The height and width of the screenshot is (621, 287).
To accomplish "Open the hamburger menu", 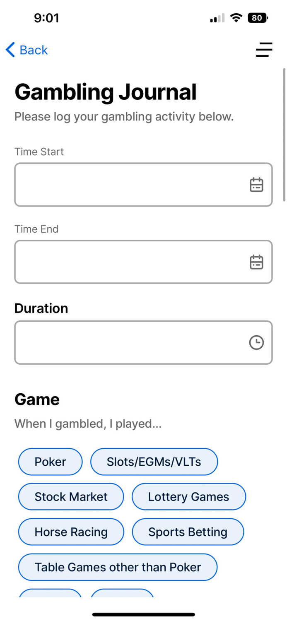I will tap(264, 50).
